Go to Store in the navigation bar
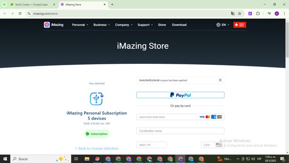The width and height of the screenshot is (289, 163). [162, 25]
